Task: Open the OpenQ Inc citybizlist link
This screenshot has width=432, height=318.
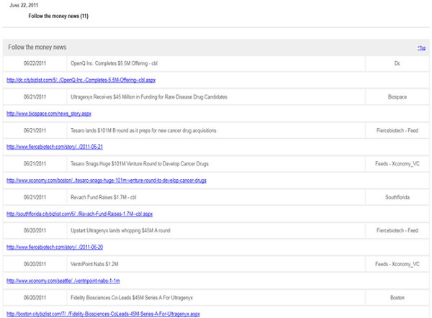Action: (x=81, y=80)
